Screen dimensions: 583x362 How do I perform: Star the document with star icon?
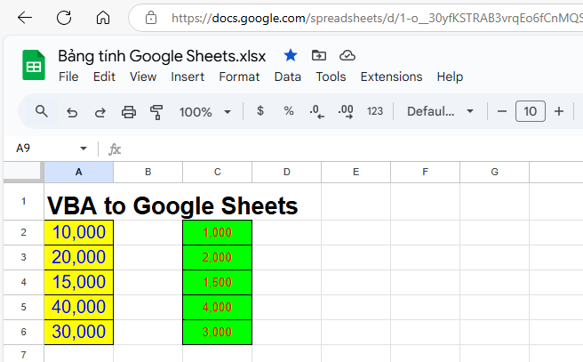[x=291, y=55]
